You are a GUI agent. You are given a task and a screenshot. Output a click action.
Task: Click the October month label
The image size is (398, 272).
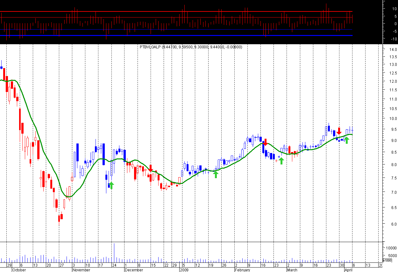(19, 270)
